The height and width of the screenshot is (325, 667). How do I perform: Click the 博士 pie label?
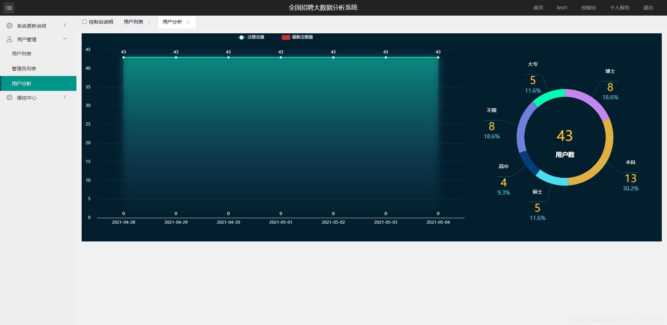point(610,71)
